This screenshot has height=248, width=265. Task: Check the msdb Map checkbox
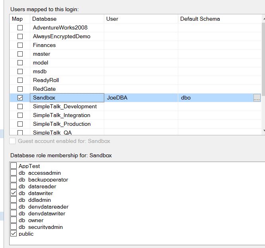(x=20, y=72)
